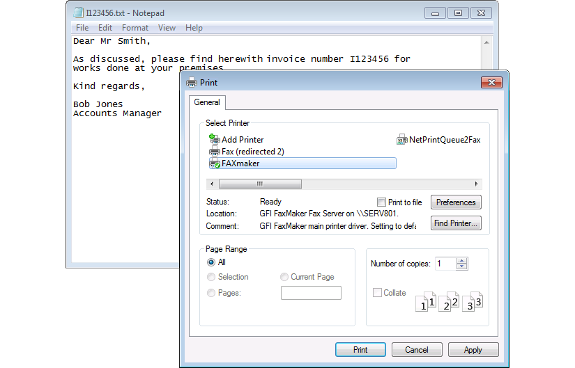Click the Add Printer icon
The width and height of the screenshot is (575, 368).
coord(214,139)
